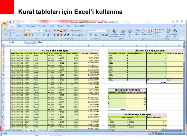
Task: Expand the formula bar
Action: pos(184,42)
